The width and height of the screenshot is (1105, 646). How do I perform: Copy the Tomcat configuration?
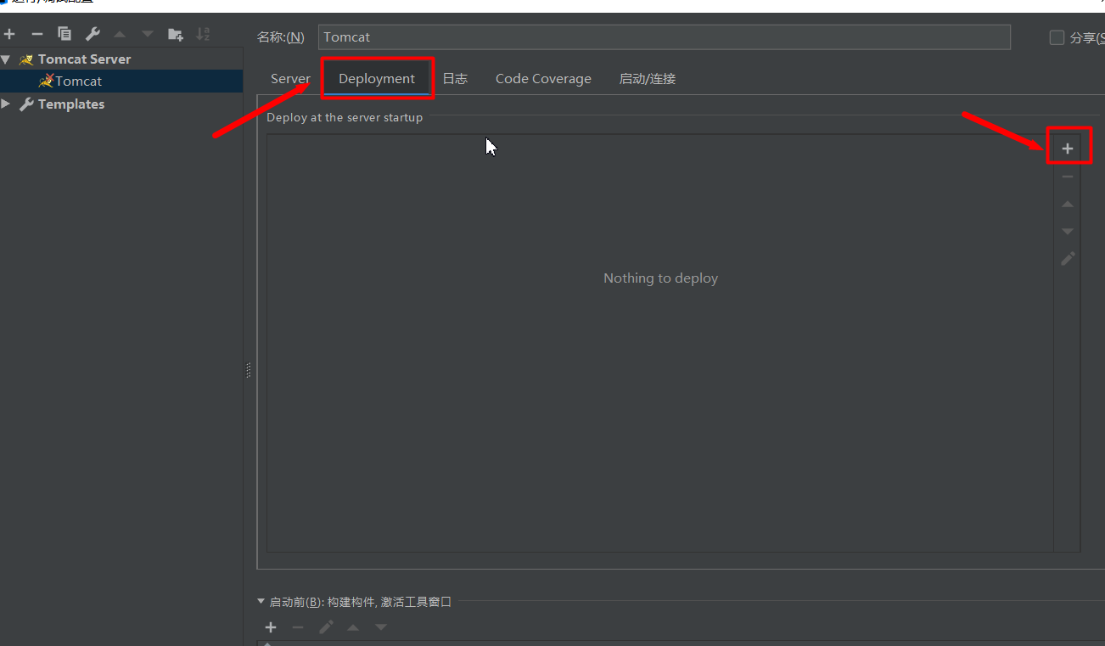64,34
